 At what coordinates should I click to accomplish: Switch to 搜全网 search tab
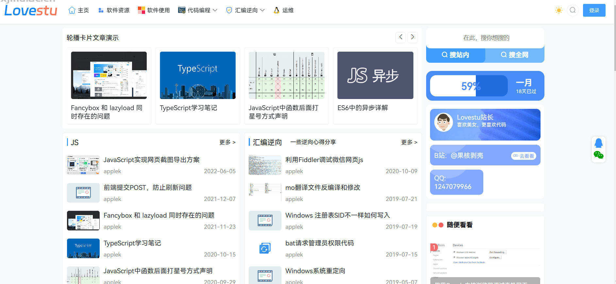coord(515,55)
